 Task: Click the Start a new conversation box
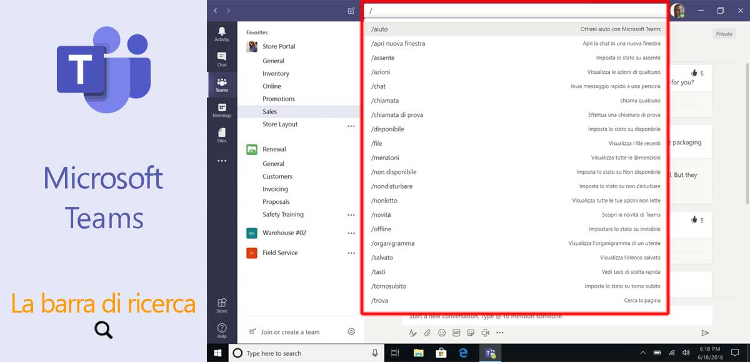[556, 316]
